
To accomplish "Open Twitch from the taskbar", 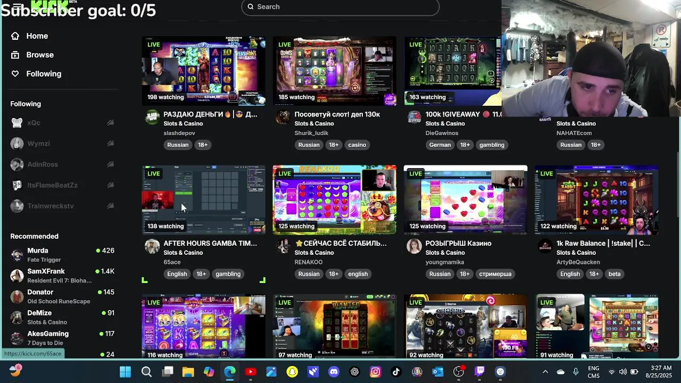I will pyautogui.click(x=479, y=372).
